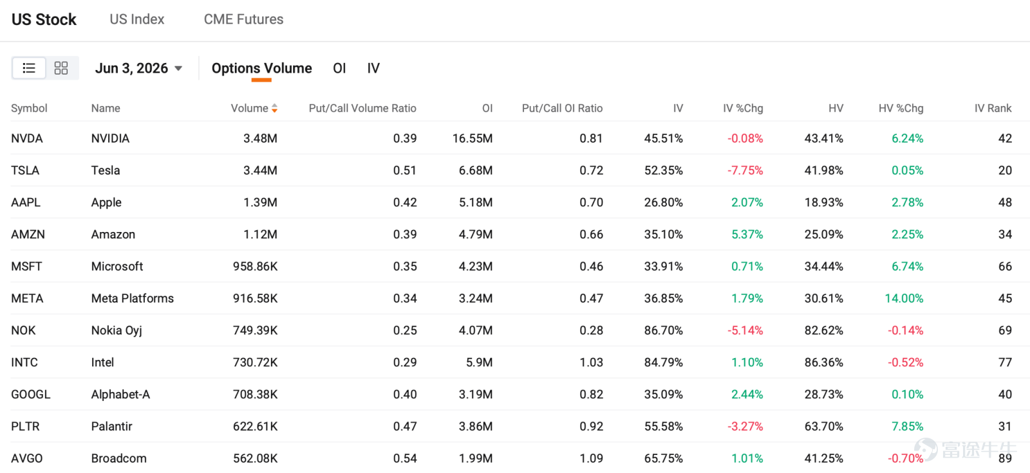
Task: Open the Tesla stock entry
Action: coord(106,170)
